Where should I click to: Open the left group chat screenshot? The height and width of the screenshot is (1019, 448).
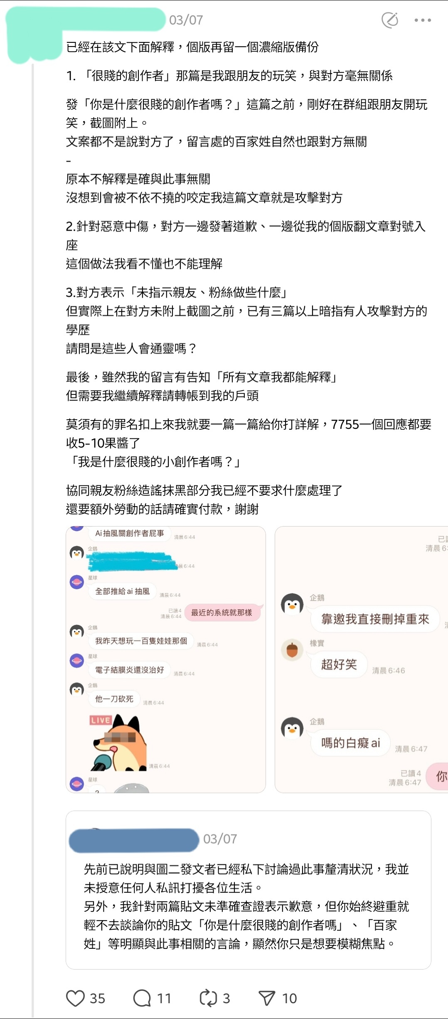pos(166,660)
